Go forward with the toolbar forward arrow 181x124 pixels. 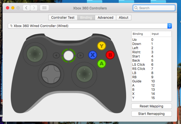pyautogui.click(x=34, y=8)
